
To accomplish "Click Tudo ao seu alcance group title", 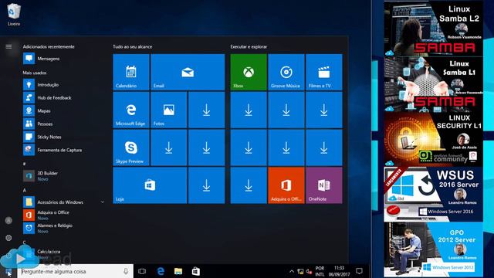I will [133, 46].
